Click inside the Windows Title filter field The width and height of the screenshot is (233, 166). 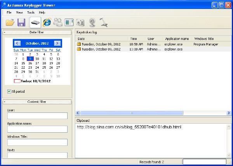pos(37,142)
